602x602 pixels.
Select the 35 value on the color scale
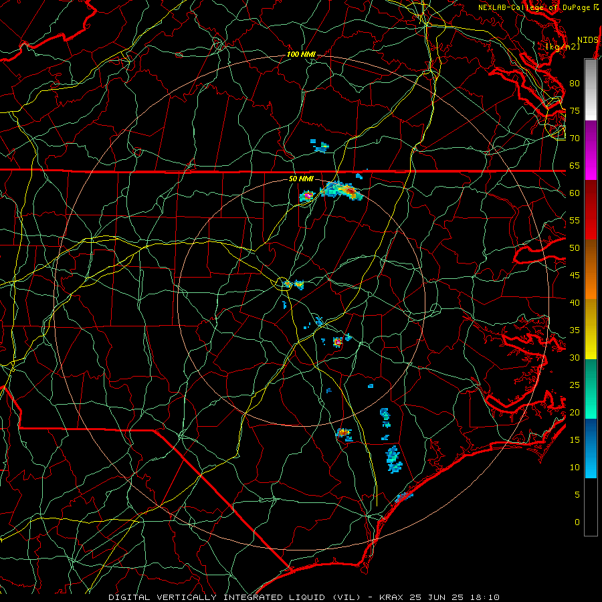tap(575, 330)
